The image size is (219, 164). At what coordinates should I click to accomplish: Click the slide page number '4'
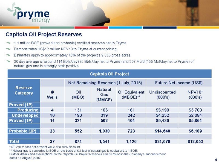[x=216, y=160]
